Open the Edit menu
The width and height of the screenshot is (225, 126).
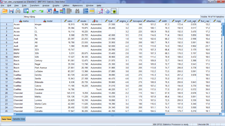click(9, 5)
